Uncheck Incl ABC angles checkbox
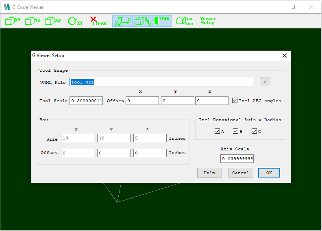The image size is (322, 231). pyautogui.click(x=235, y=101)
